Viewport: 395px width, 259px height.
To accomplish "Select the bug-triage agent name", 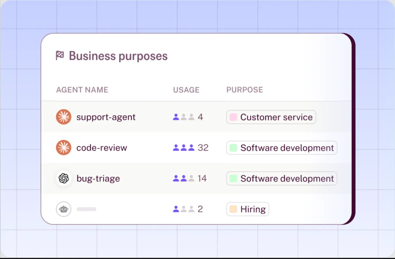I will pyautogui.click(x=98, y=179).
